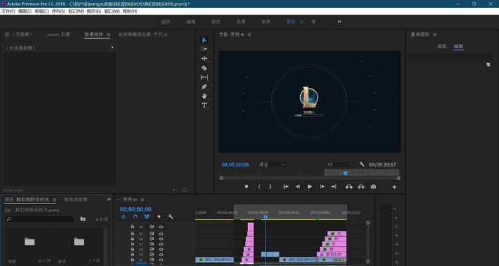Screen dimensions: 499x266
Task: Open Program monitor button editor plus
Action: click(x=395, y=187)
